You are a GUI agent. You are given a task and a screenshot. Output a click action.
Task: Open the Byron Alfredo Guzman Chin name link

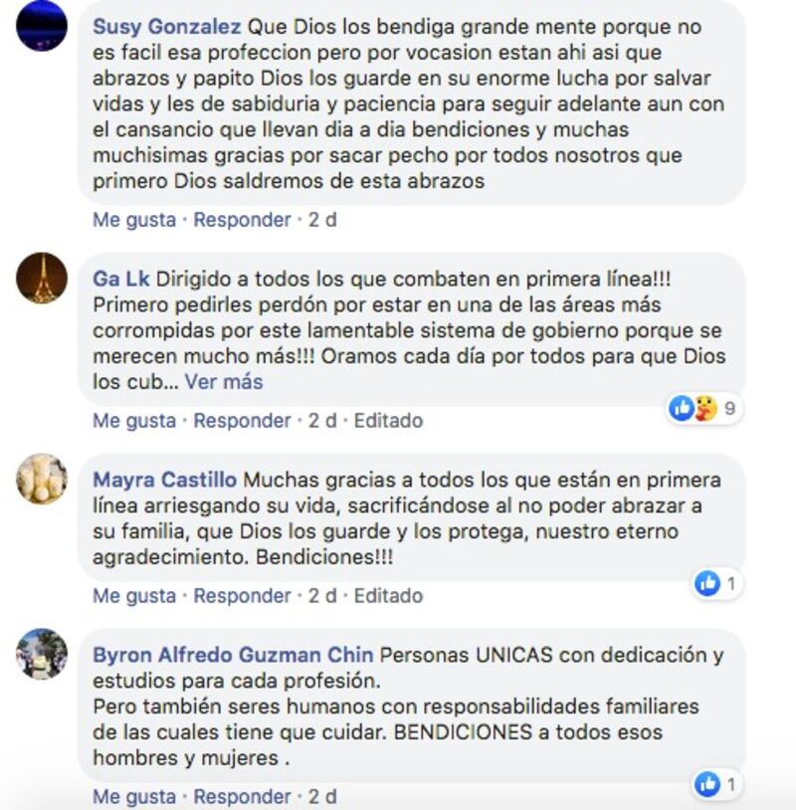(x=233, y=655)
